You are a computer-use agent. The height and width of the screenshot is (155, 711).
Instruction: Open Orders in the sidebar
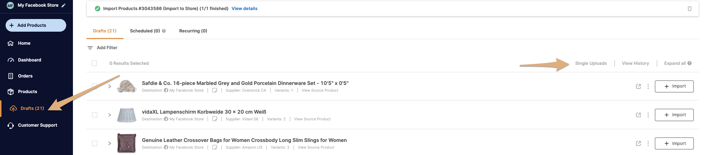25,76
